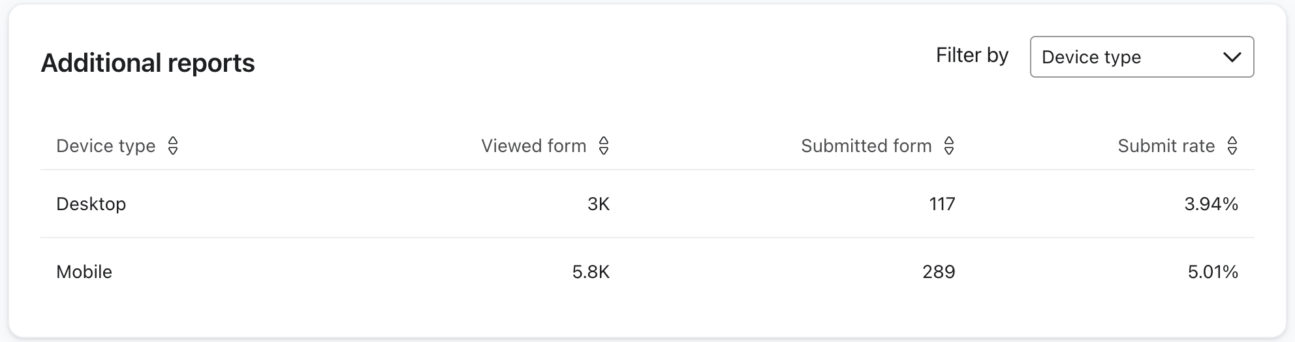Select the Submitted form header label
Image resolution: width=1295 pixels, height=342 pixels.
click(x=866, y=146)
